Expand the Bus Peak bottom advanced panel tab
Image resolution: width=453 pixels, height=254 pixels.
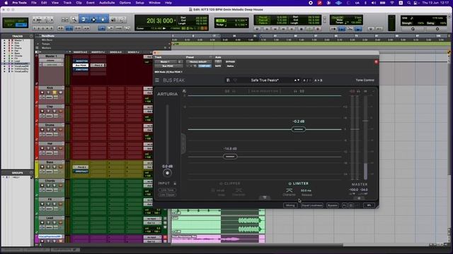pyautogui.click(x=265, y=198)
